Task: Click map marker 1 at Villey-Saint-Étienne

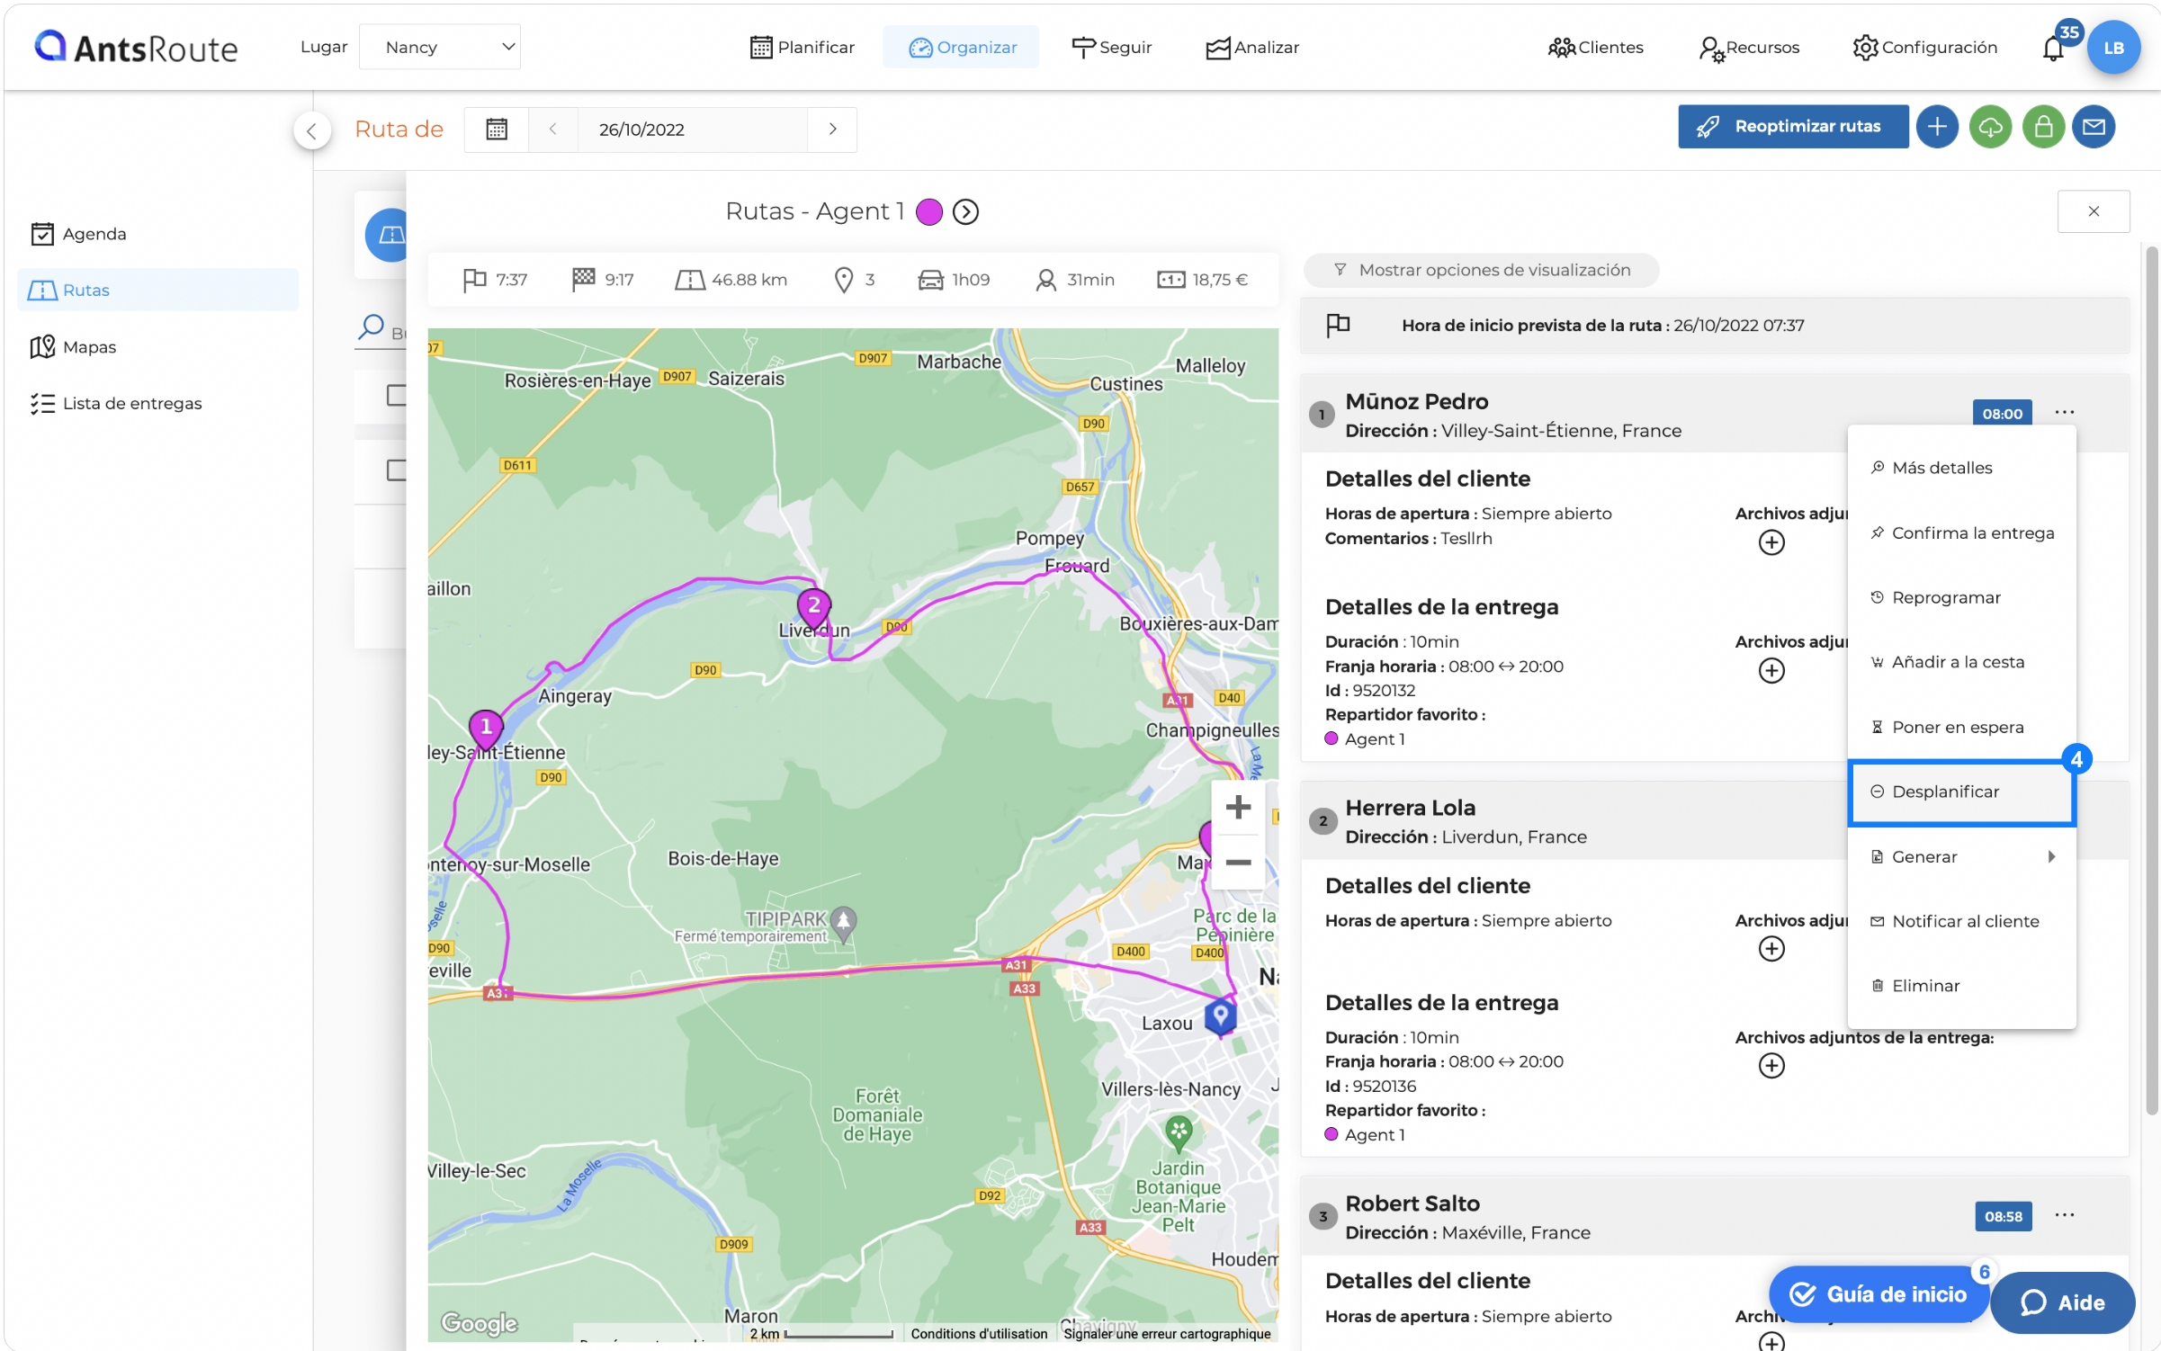Action: pos(486,729)
